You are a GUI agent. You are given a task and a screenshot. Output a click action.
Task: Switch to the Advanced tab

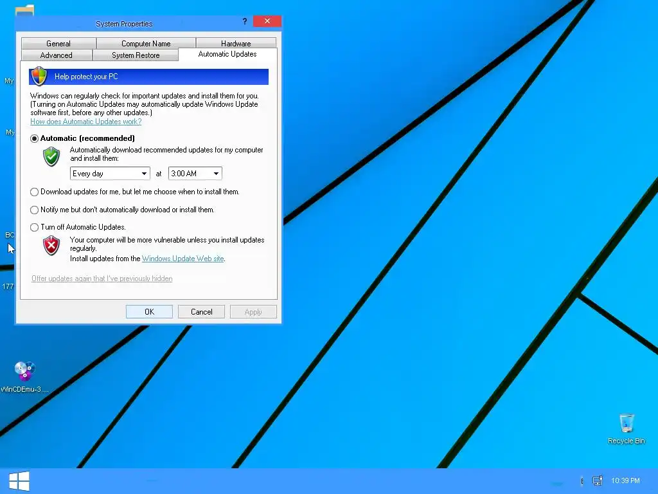pos(57,55)
